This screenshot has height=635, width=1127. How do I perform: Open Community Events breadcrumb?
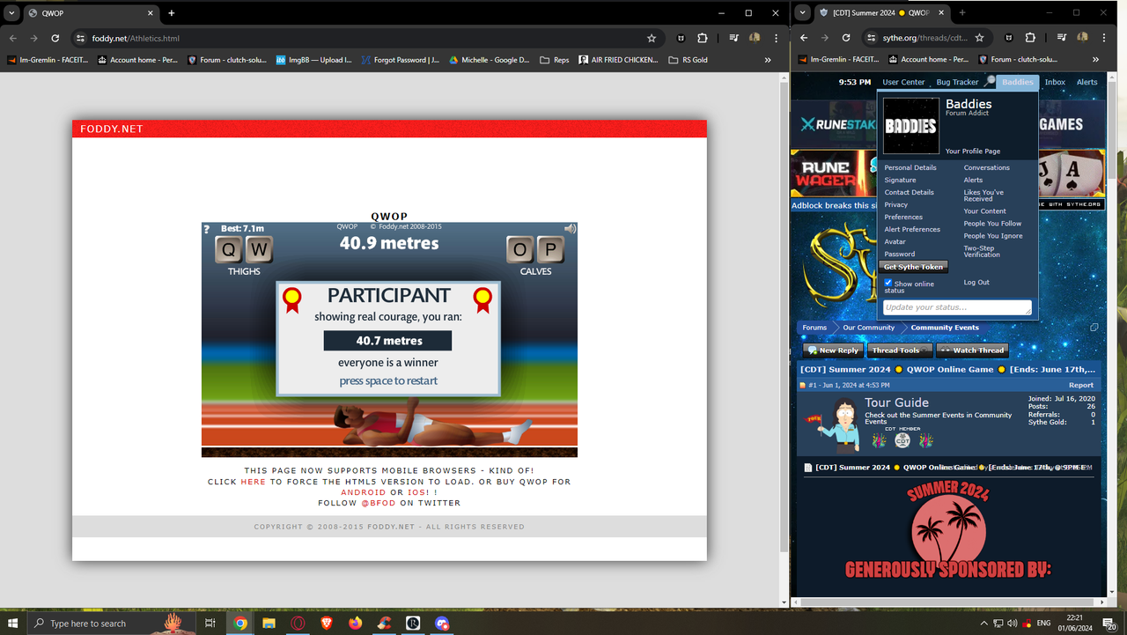point(945,328)
